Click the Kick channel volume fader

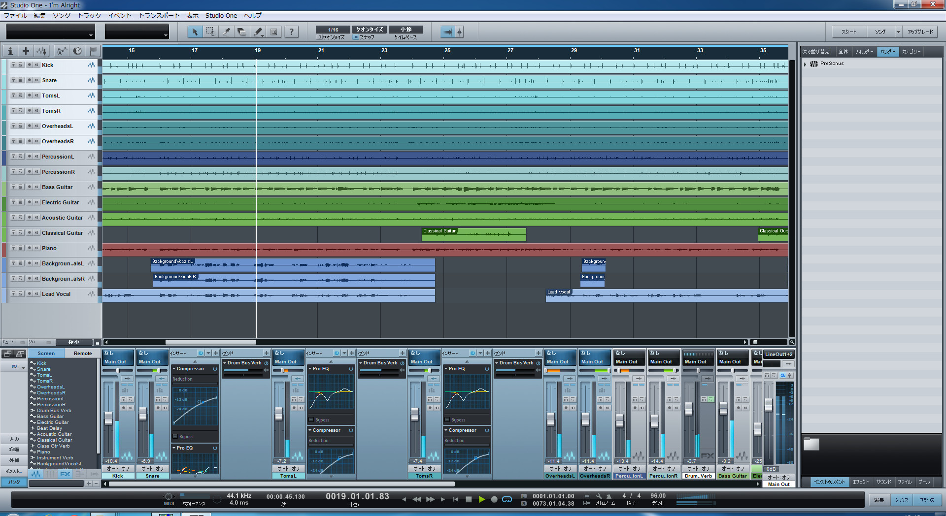pyautogui.click(x=108, y=418)
